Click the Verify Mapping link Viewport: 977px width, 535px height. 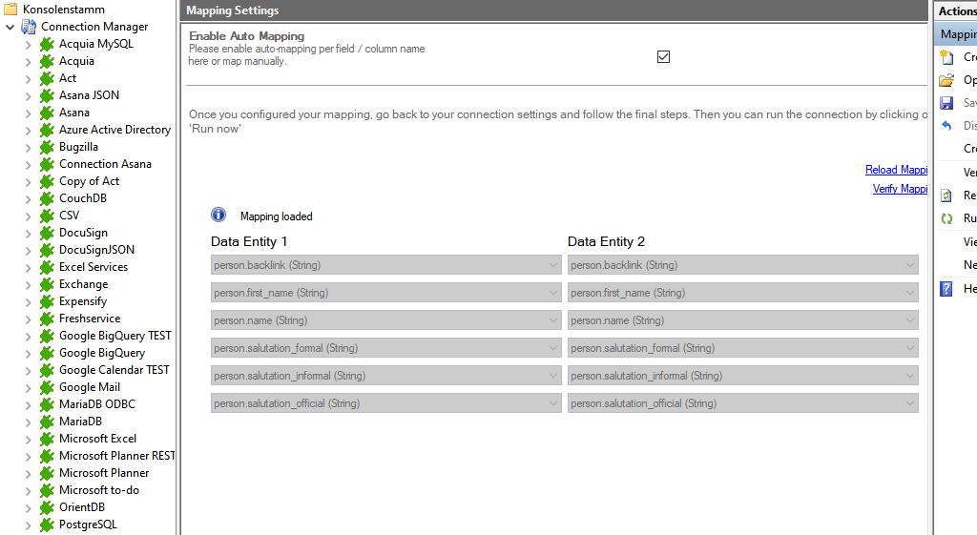(x=900, y=189)
